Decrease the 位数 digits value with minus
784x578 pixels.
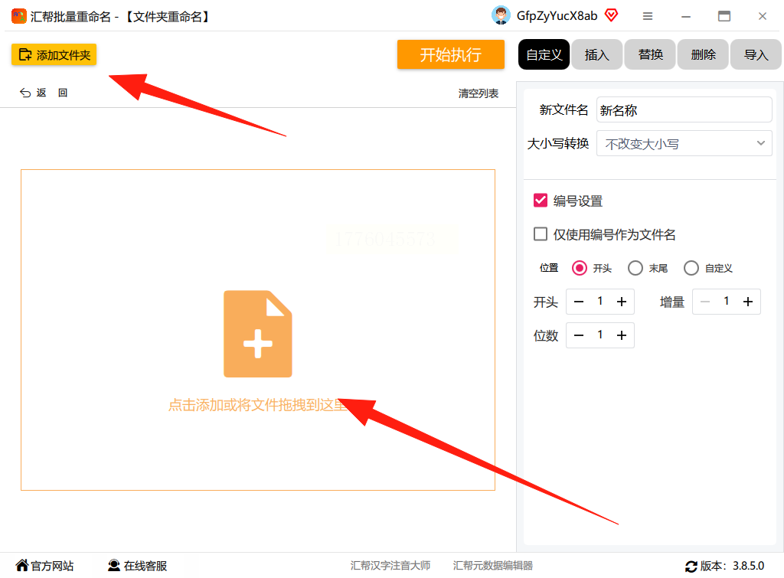coord(579,335)
